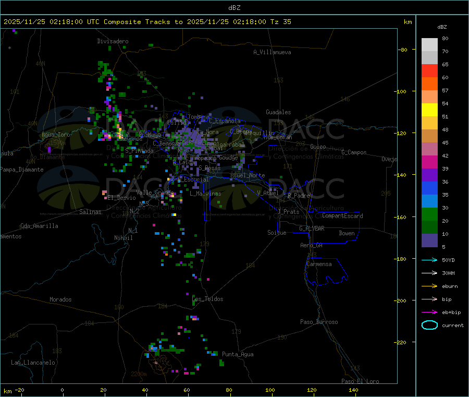This screenshot has height=397, width=469.
Task: Click the white 30HM arrow legend icon
Action: click(429, 273)
